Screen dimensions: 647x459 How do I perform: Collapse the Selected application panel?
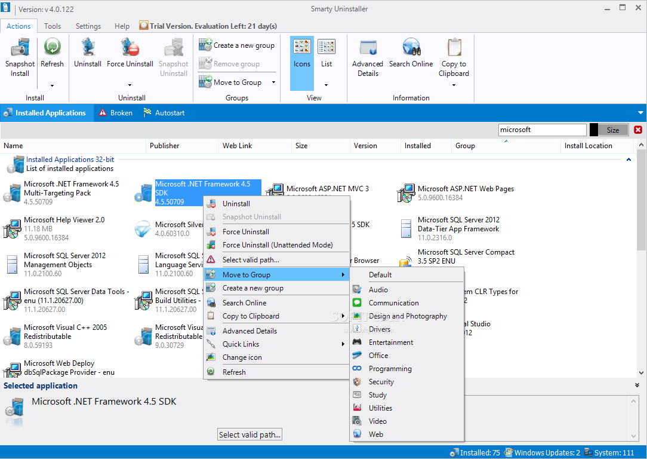tap(637, 385)
